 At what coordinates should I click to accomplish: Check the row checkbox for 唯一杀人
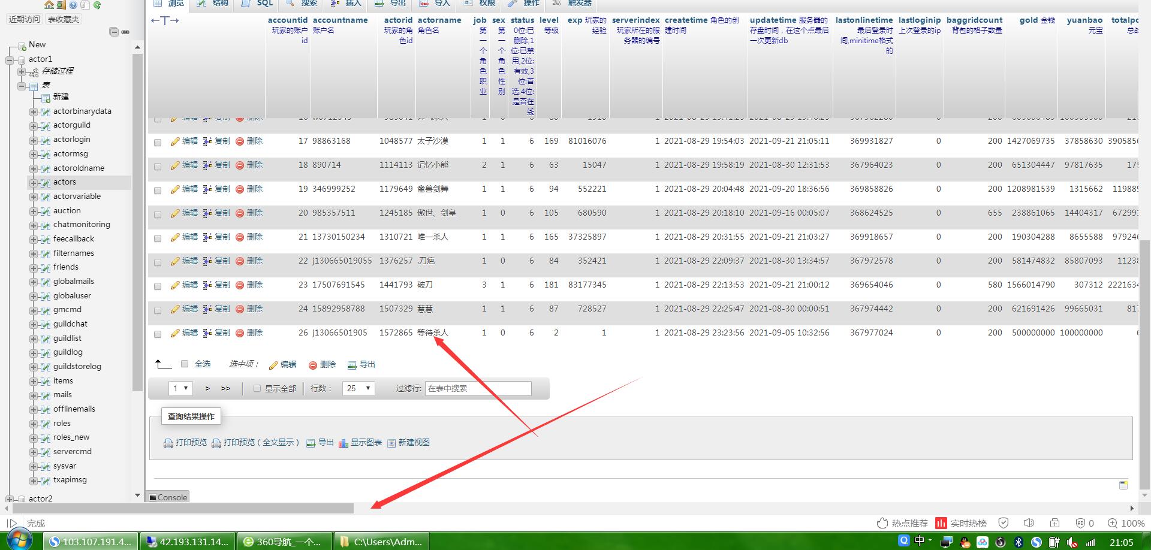click(x=158, y=238)
